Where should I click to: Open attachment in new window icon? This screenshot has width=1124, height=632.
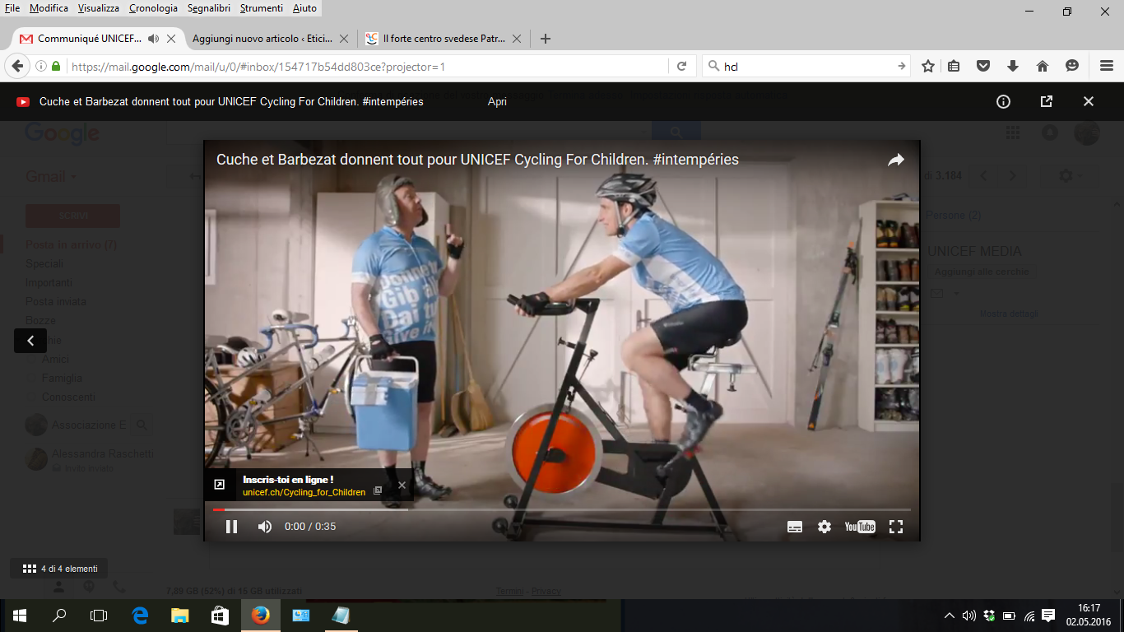tap(1047, 102)
